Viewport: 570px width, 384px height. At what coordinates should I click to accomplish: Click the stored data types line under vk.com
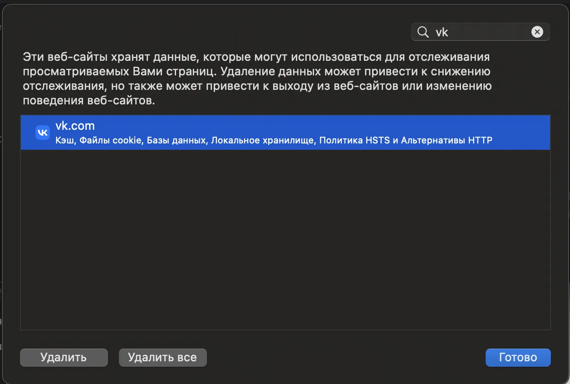click(x=274, y=140)
